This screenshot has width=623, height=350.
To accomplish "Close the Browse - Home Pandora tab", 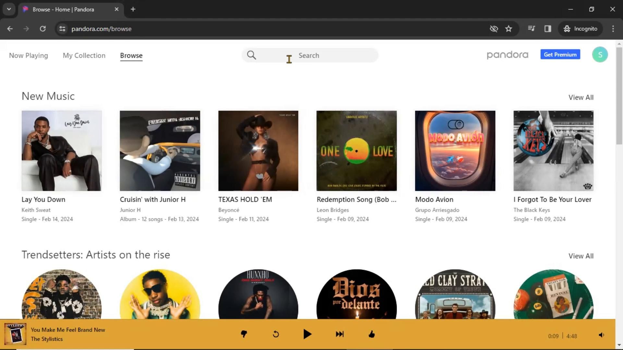I will (x=116, y=9).
